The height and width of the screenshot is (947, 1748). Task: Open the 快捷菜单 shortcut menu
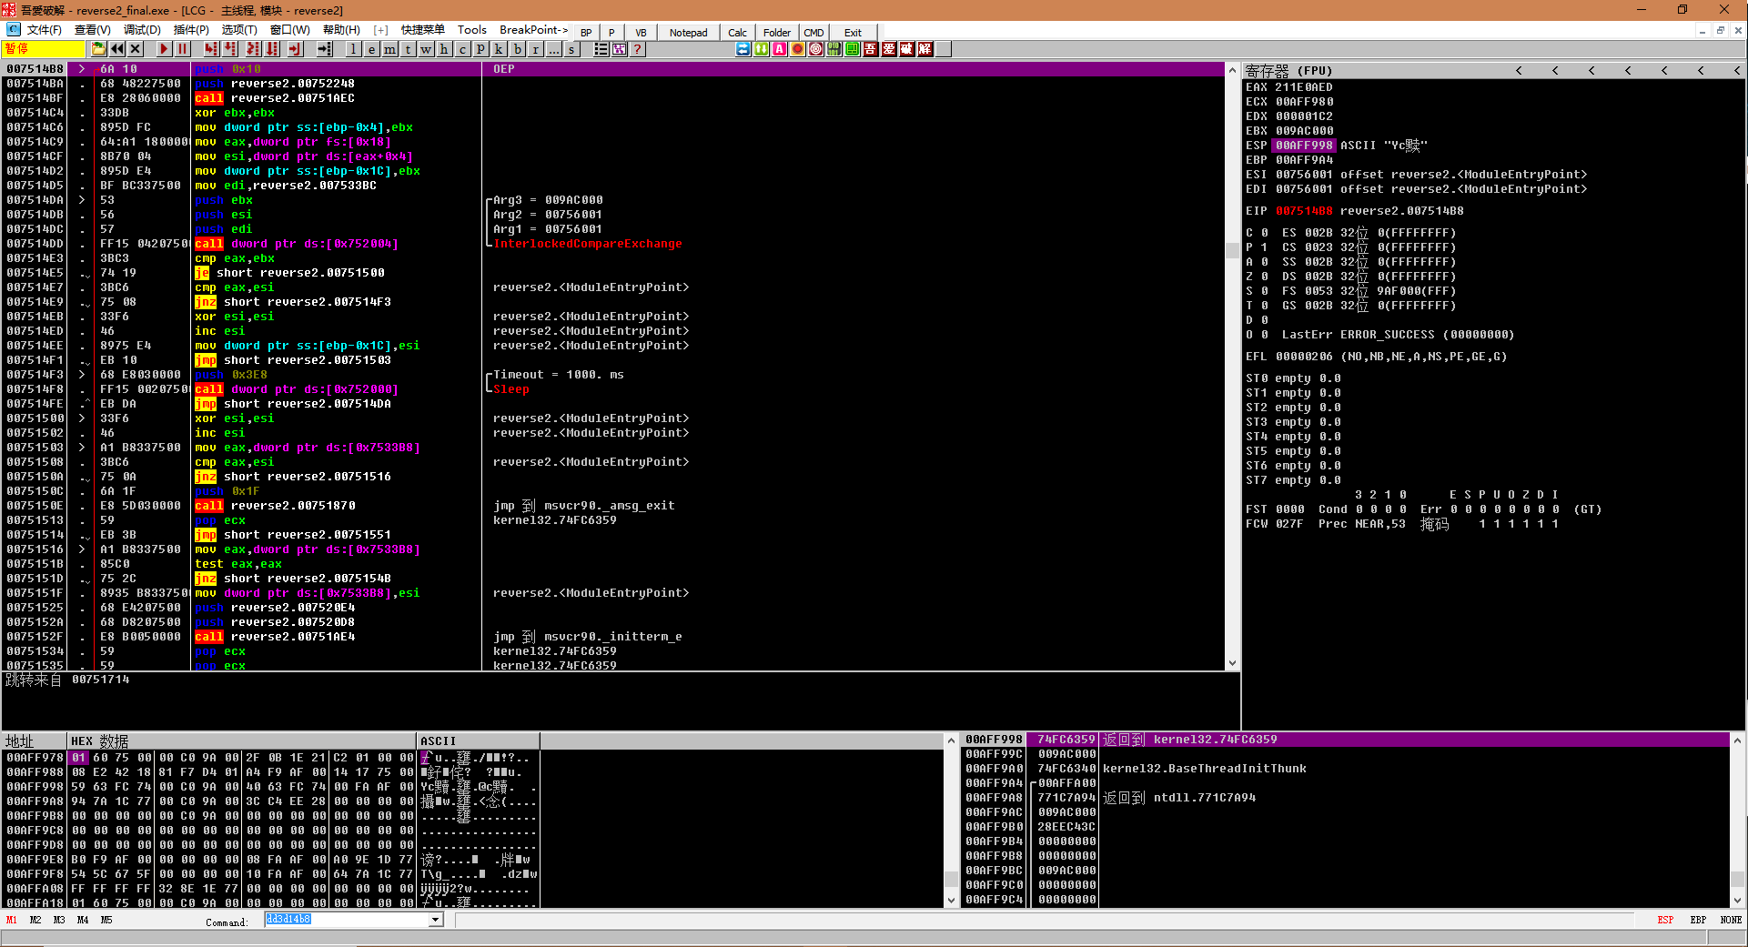423,30
